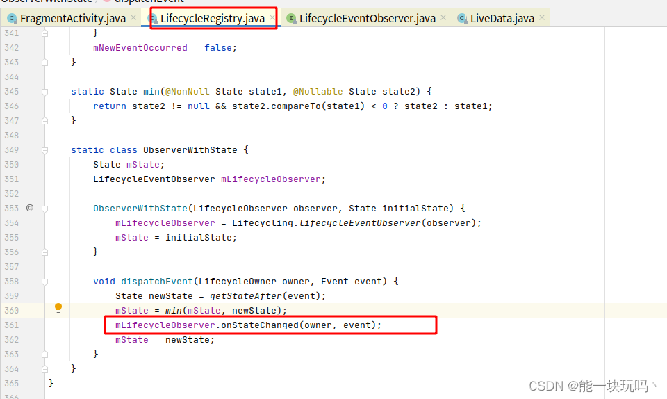Click the mNewEventOccurred field on line 342
Image resolution: width=667 pixels, height=399 pixels.
pyautogui.click(x=140, y=48)
